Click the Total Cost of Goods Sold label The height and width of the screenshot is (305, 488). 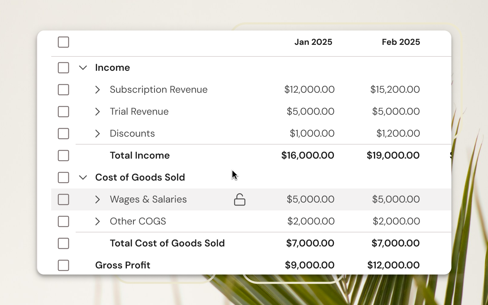[x=167, y=243]
